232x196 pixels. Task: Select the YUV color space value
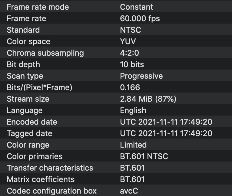click(128, 41)
